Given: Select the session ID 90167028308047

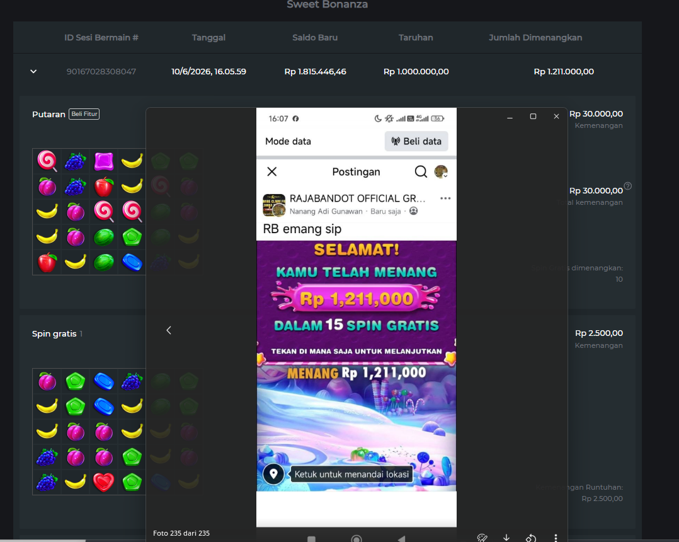Looking at the screenshot, I should click(x=101, y=71).
